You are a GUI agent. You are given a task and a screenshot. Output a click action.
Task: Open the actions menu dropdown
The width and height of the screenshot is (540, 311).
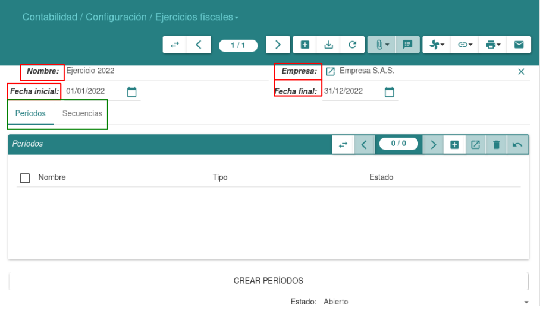coord(437,45)
